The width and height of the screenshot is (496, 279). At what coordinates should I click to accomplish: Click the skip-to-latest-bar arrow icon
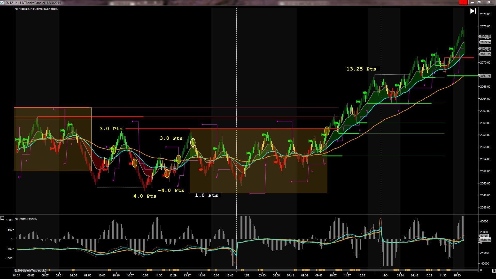[x=473, y=11]
